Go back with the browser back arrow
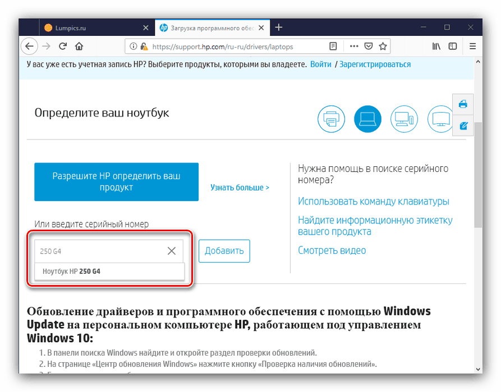This screenshot has width=501, height=392. coord(29,46)
